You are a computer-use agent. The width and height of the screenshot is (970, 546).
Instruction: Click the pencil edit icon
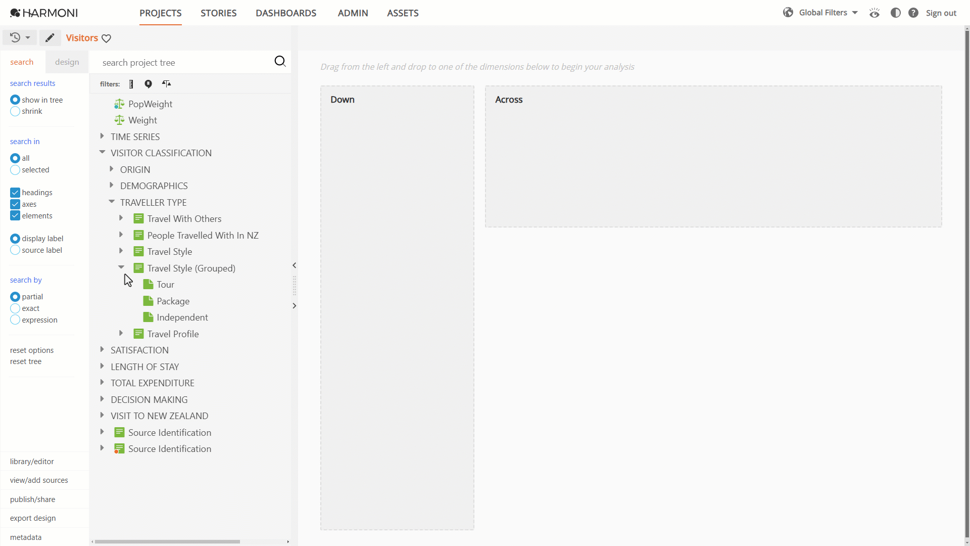pyautogui.click(x=50, y=37)
